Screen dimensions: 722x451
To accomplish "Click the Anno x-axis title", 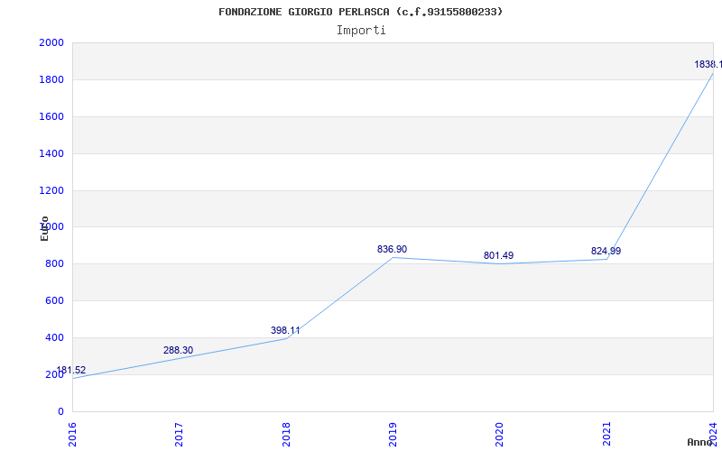I will 699,442.
